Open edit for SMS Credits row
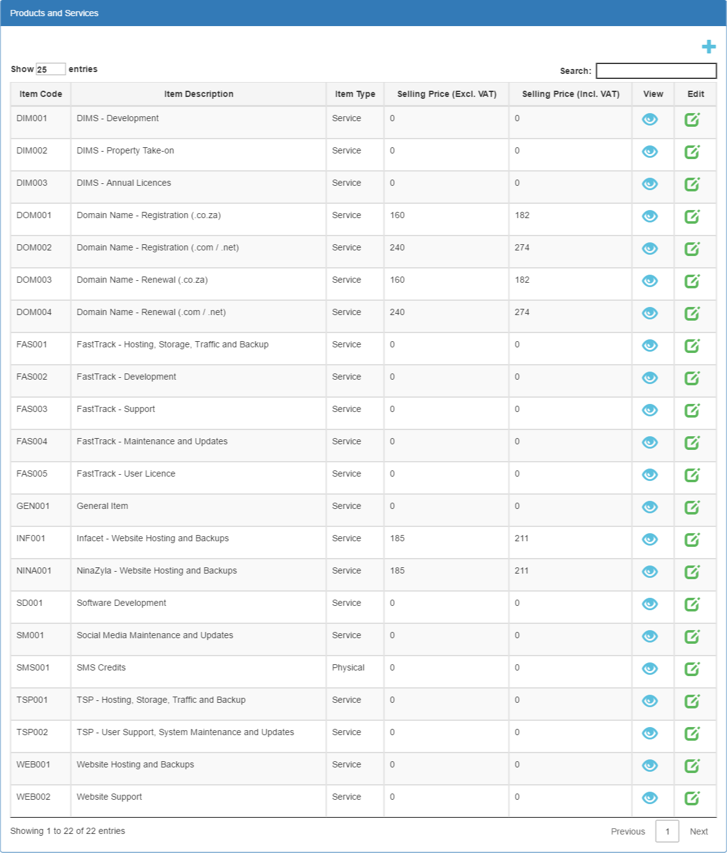Screen dimensions: 727x865 tap(692, 669)
